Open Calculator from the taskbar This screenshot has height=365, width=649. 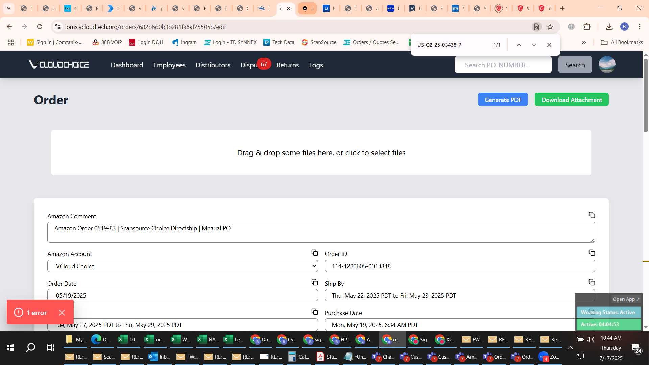tap(299, 357)
